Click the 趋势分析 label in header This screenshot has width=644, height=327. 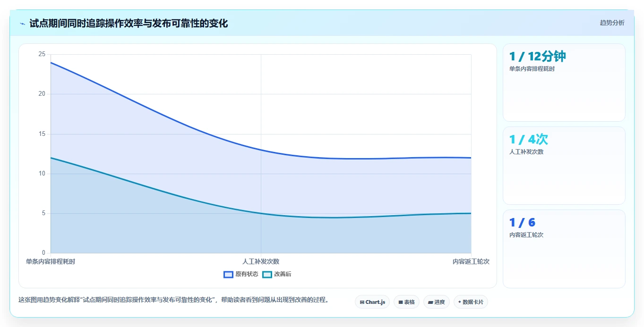pos(612,23)
